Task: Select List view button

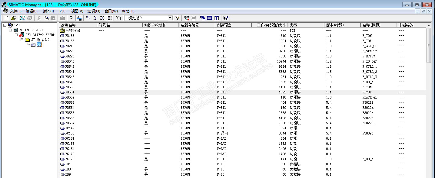Action: click(x=102, y=18)
